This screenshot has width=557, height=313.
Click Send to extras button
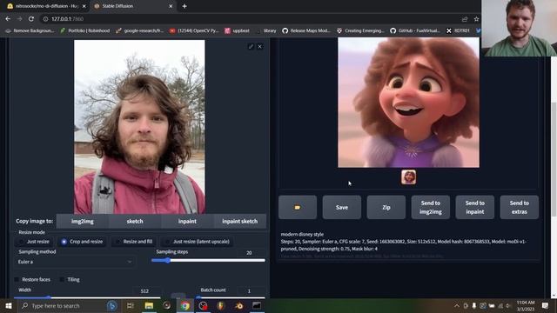520,207
